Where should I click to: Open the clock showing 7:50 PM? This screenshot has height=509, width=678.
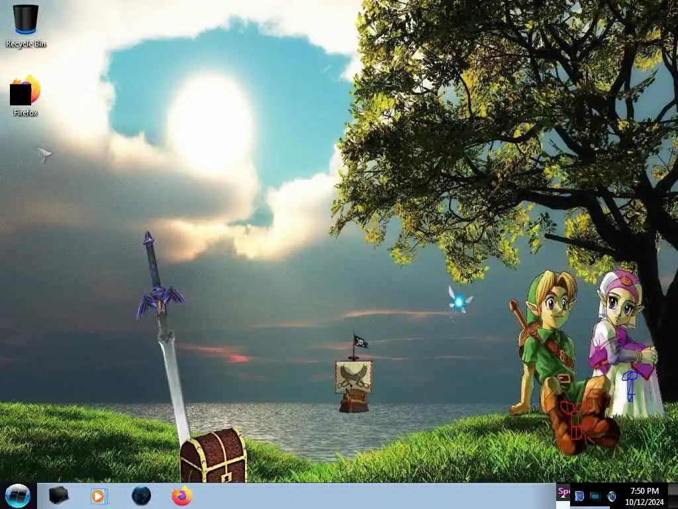644,496
